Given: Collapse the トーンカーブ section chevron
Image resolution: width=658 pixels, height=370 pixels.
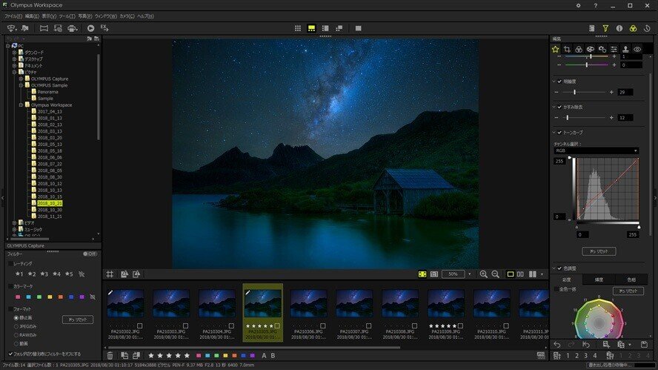Looking at the screenshot, I should pyautogui.click(x=554, y=133).
